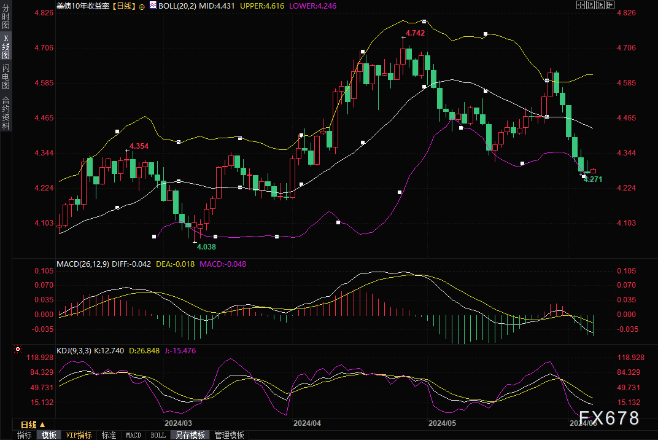Click the expand panel right arrow icon
Viewport: 658px width, 440px height.
(610, 5)
